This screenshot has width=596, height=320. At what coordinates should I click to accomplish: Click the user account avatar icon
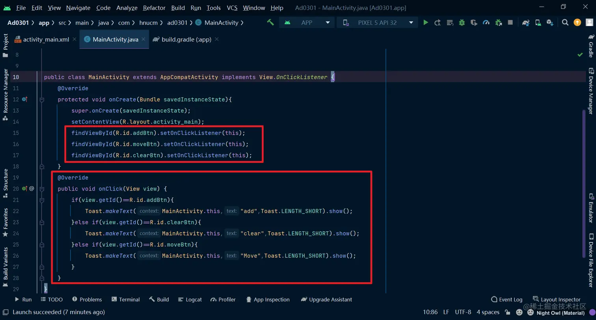pyautogui.click(x=589, y=22)
